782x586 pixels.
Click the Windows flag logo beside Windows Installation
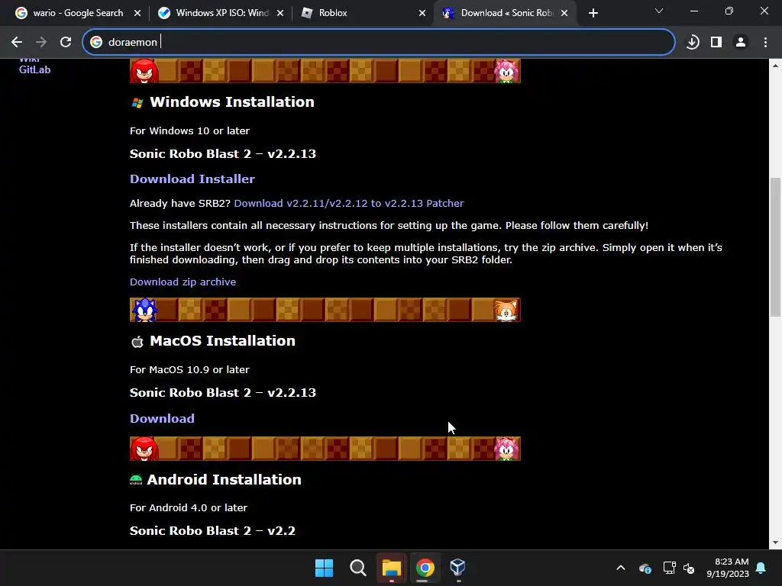coord(137,103)
